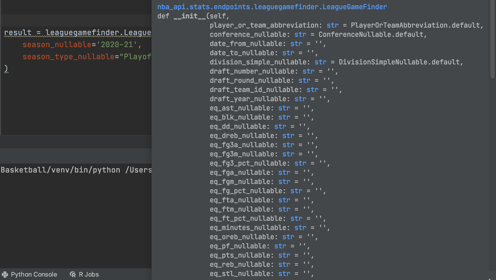Image resolution: width=496 pixels, height=280 pixels.
Task: Click the Python snake icon in bottom bar
Action: click(5, 275)
